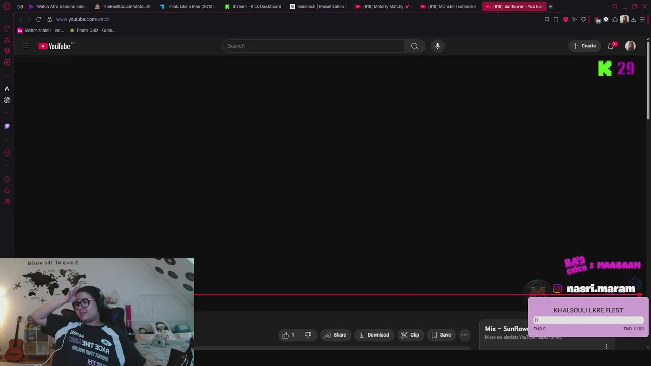Open YouTube account avatar menu
The image size is (651, 366).
(630, 46)
